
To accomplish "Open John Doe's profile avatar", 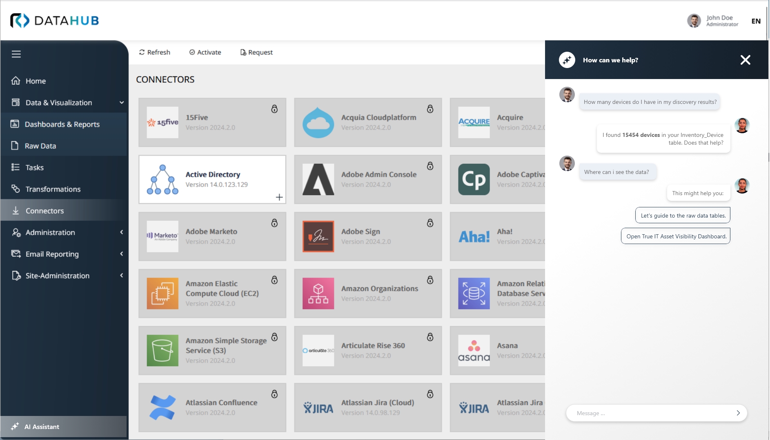I will (x=694, y=20).
